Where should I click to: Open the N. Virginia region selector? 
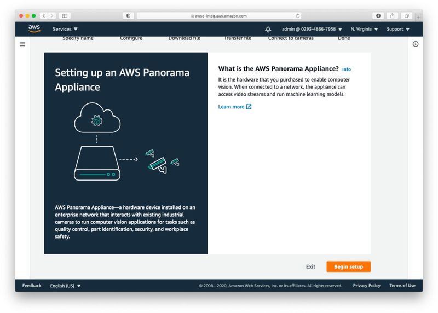point(364,29)
